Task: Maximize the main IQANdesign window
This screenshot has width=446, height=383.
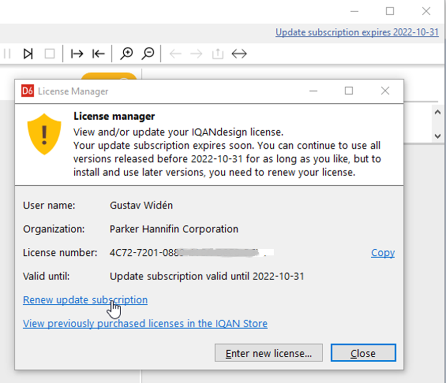Action: 390,12
